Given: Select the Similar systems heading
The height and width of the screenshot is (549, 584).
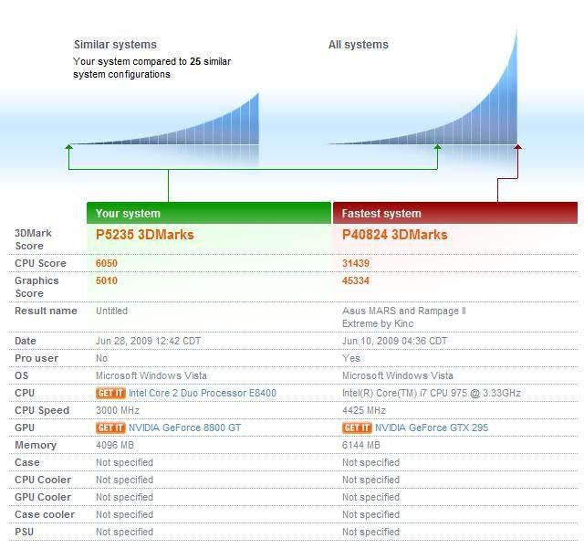Looking at the screenshot, I should point(115,45).
